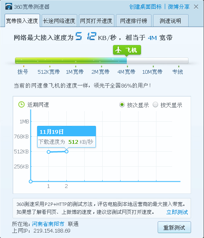Screen dimensions: 204x238
Task: Click the airplane speed badge
Action: tap(127, 50)
